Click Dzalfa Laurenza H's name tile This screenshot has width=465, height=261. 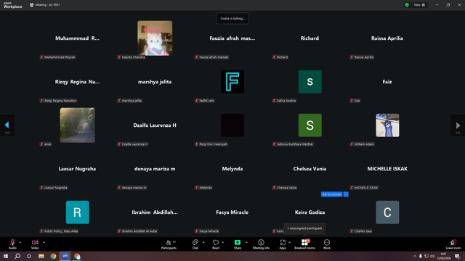click(x=155, y=125)
